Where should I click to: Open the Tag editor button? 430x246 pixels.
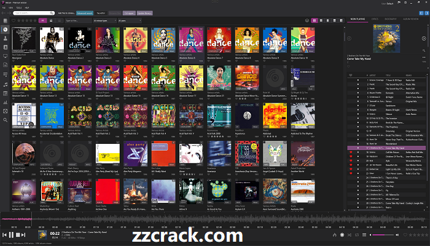tap(101, 13)
